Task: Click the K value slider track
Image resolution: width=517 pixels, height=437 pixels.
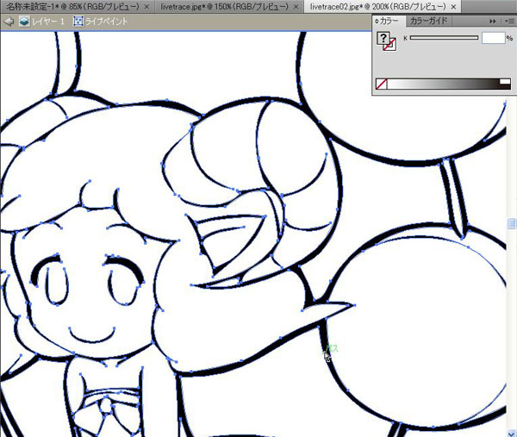Action: pos(444,38)
